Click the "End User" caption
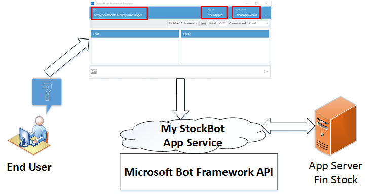372x194 pixels. tap(29, 167)
